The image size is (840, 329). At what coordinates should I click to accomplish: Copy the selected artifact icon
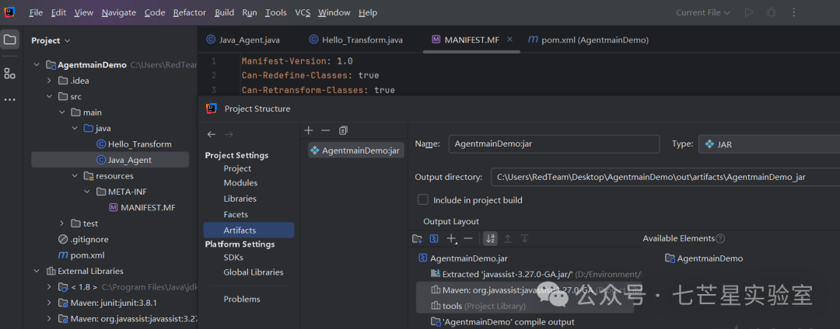point(343,130)
